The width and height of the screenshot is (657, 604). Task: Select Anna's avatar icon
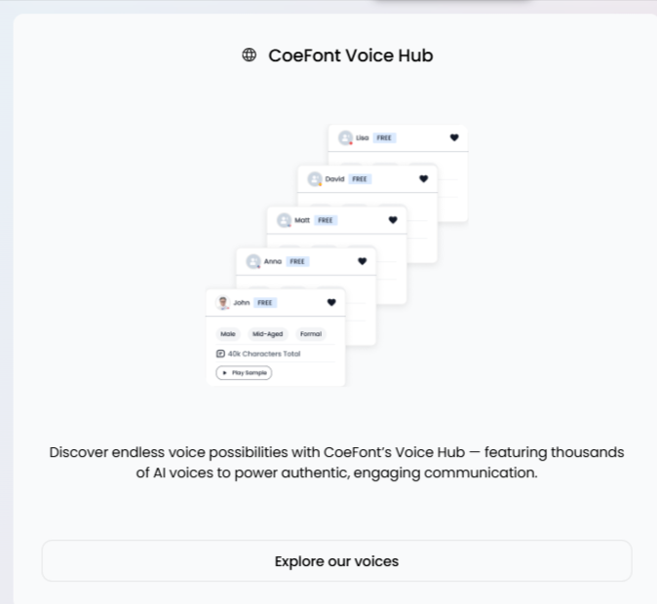253,261
